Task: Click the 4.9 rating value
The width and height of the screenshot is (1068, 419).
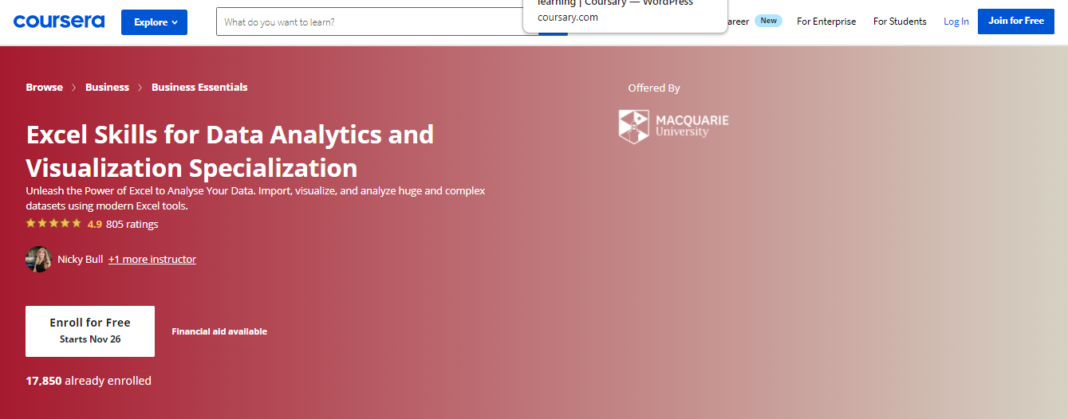Action: pyautogui.click(x=94, y=225)
